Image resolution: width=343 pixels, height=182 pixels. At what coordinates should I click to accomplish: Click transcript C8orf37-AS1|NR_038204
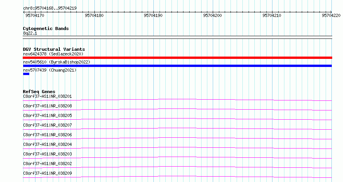click(47, 144)
